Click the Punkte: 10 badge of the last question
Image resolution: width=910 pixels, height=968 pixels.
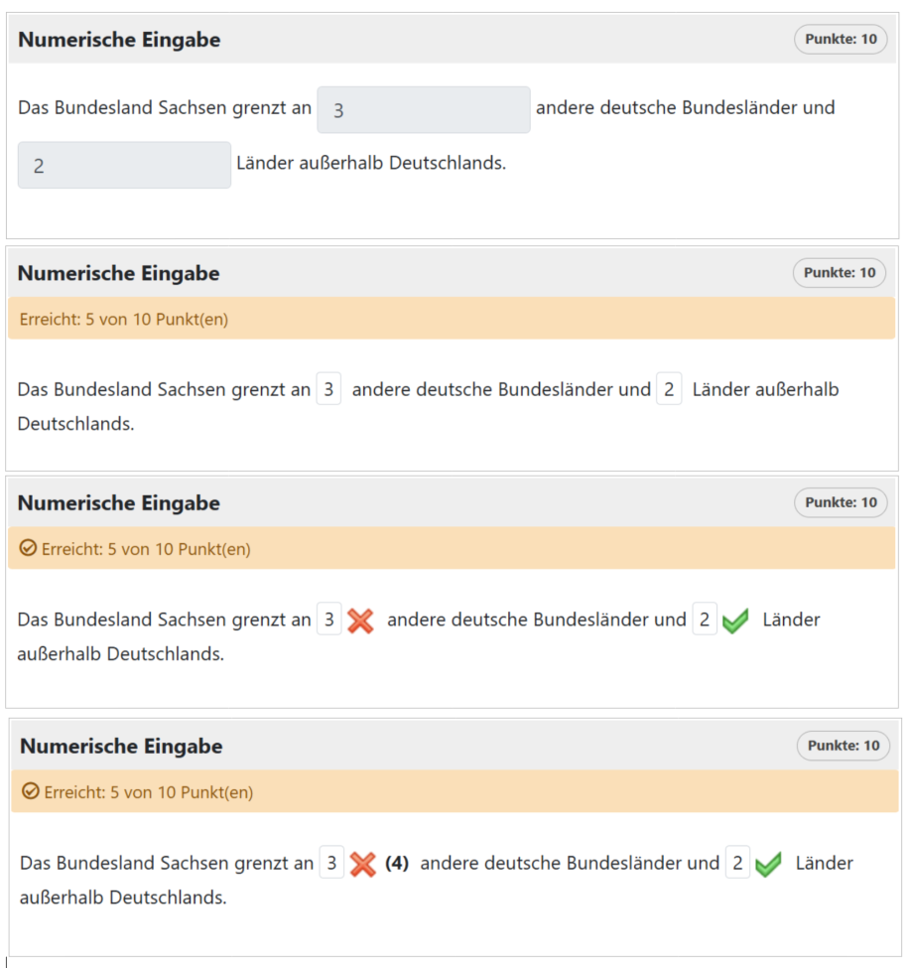[x=843, y=746]
